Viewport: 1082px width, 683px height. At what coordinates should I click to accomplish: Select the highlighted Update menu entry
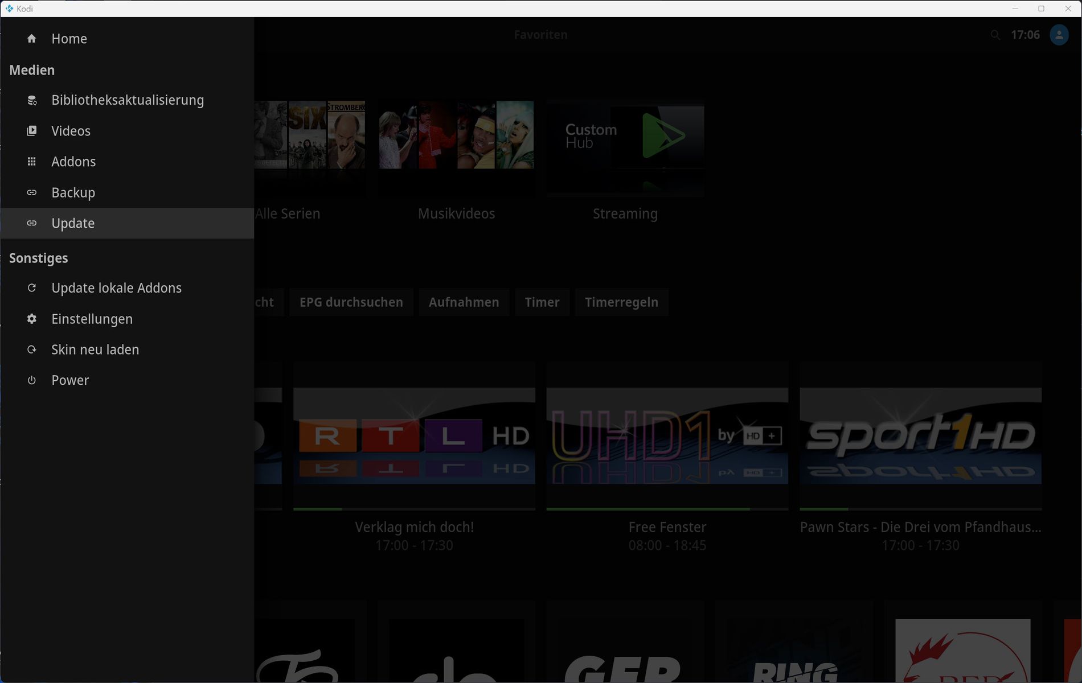[x=127, y=223]
